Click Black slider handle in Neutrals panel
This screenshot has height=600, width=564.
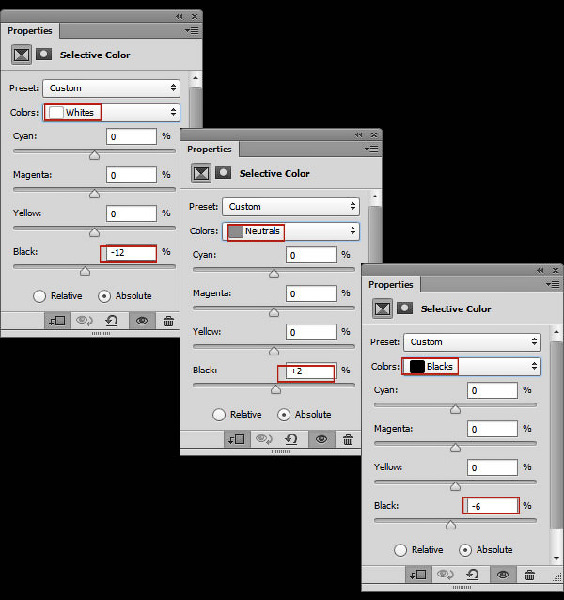coord(275,389)
